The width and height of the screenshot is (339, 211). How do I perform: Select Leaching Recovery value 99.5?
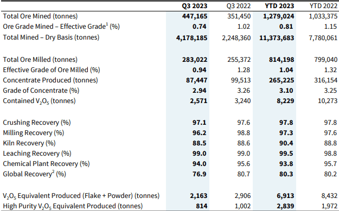coord(286,154)
